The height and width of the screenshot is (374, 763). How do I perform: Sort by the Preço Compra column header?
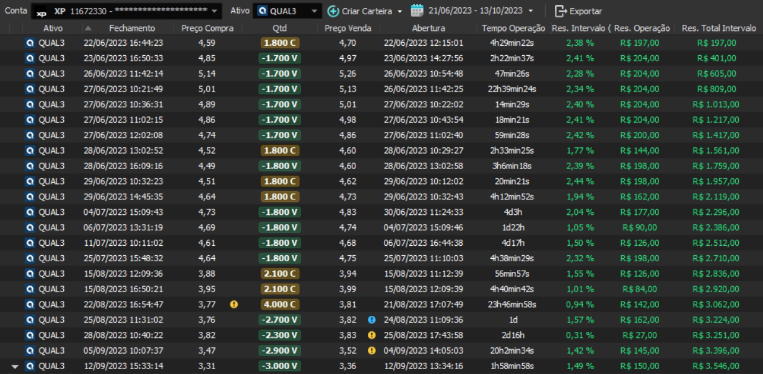click(207, 28)
